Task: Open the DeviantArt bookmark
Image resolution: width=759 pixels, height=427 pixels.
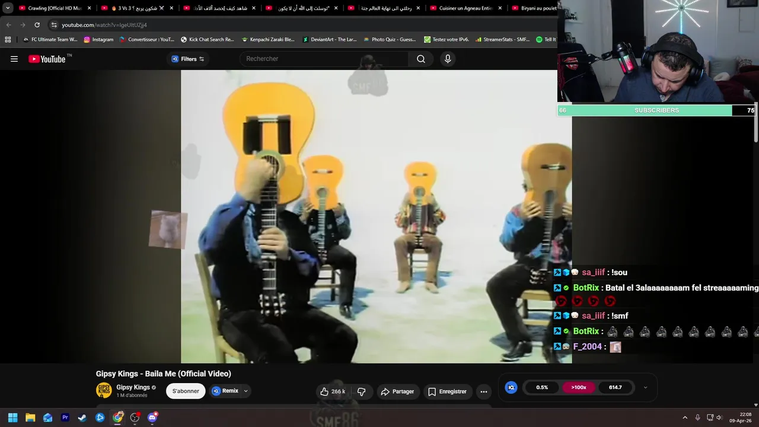Action: pos(329,40)
